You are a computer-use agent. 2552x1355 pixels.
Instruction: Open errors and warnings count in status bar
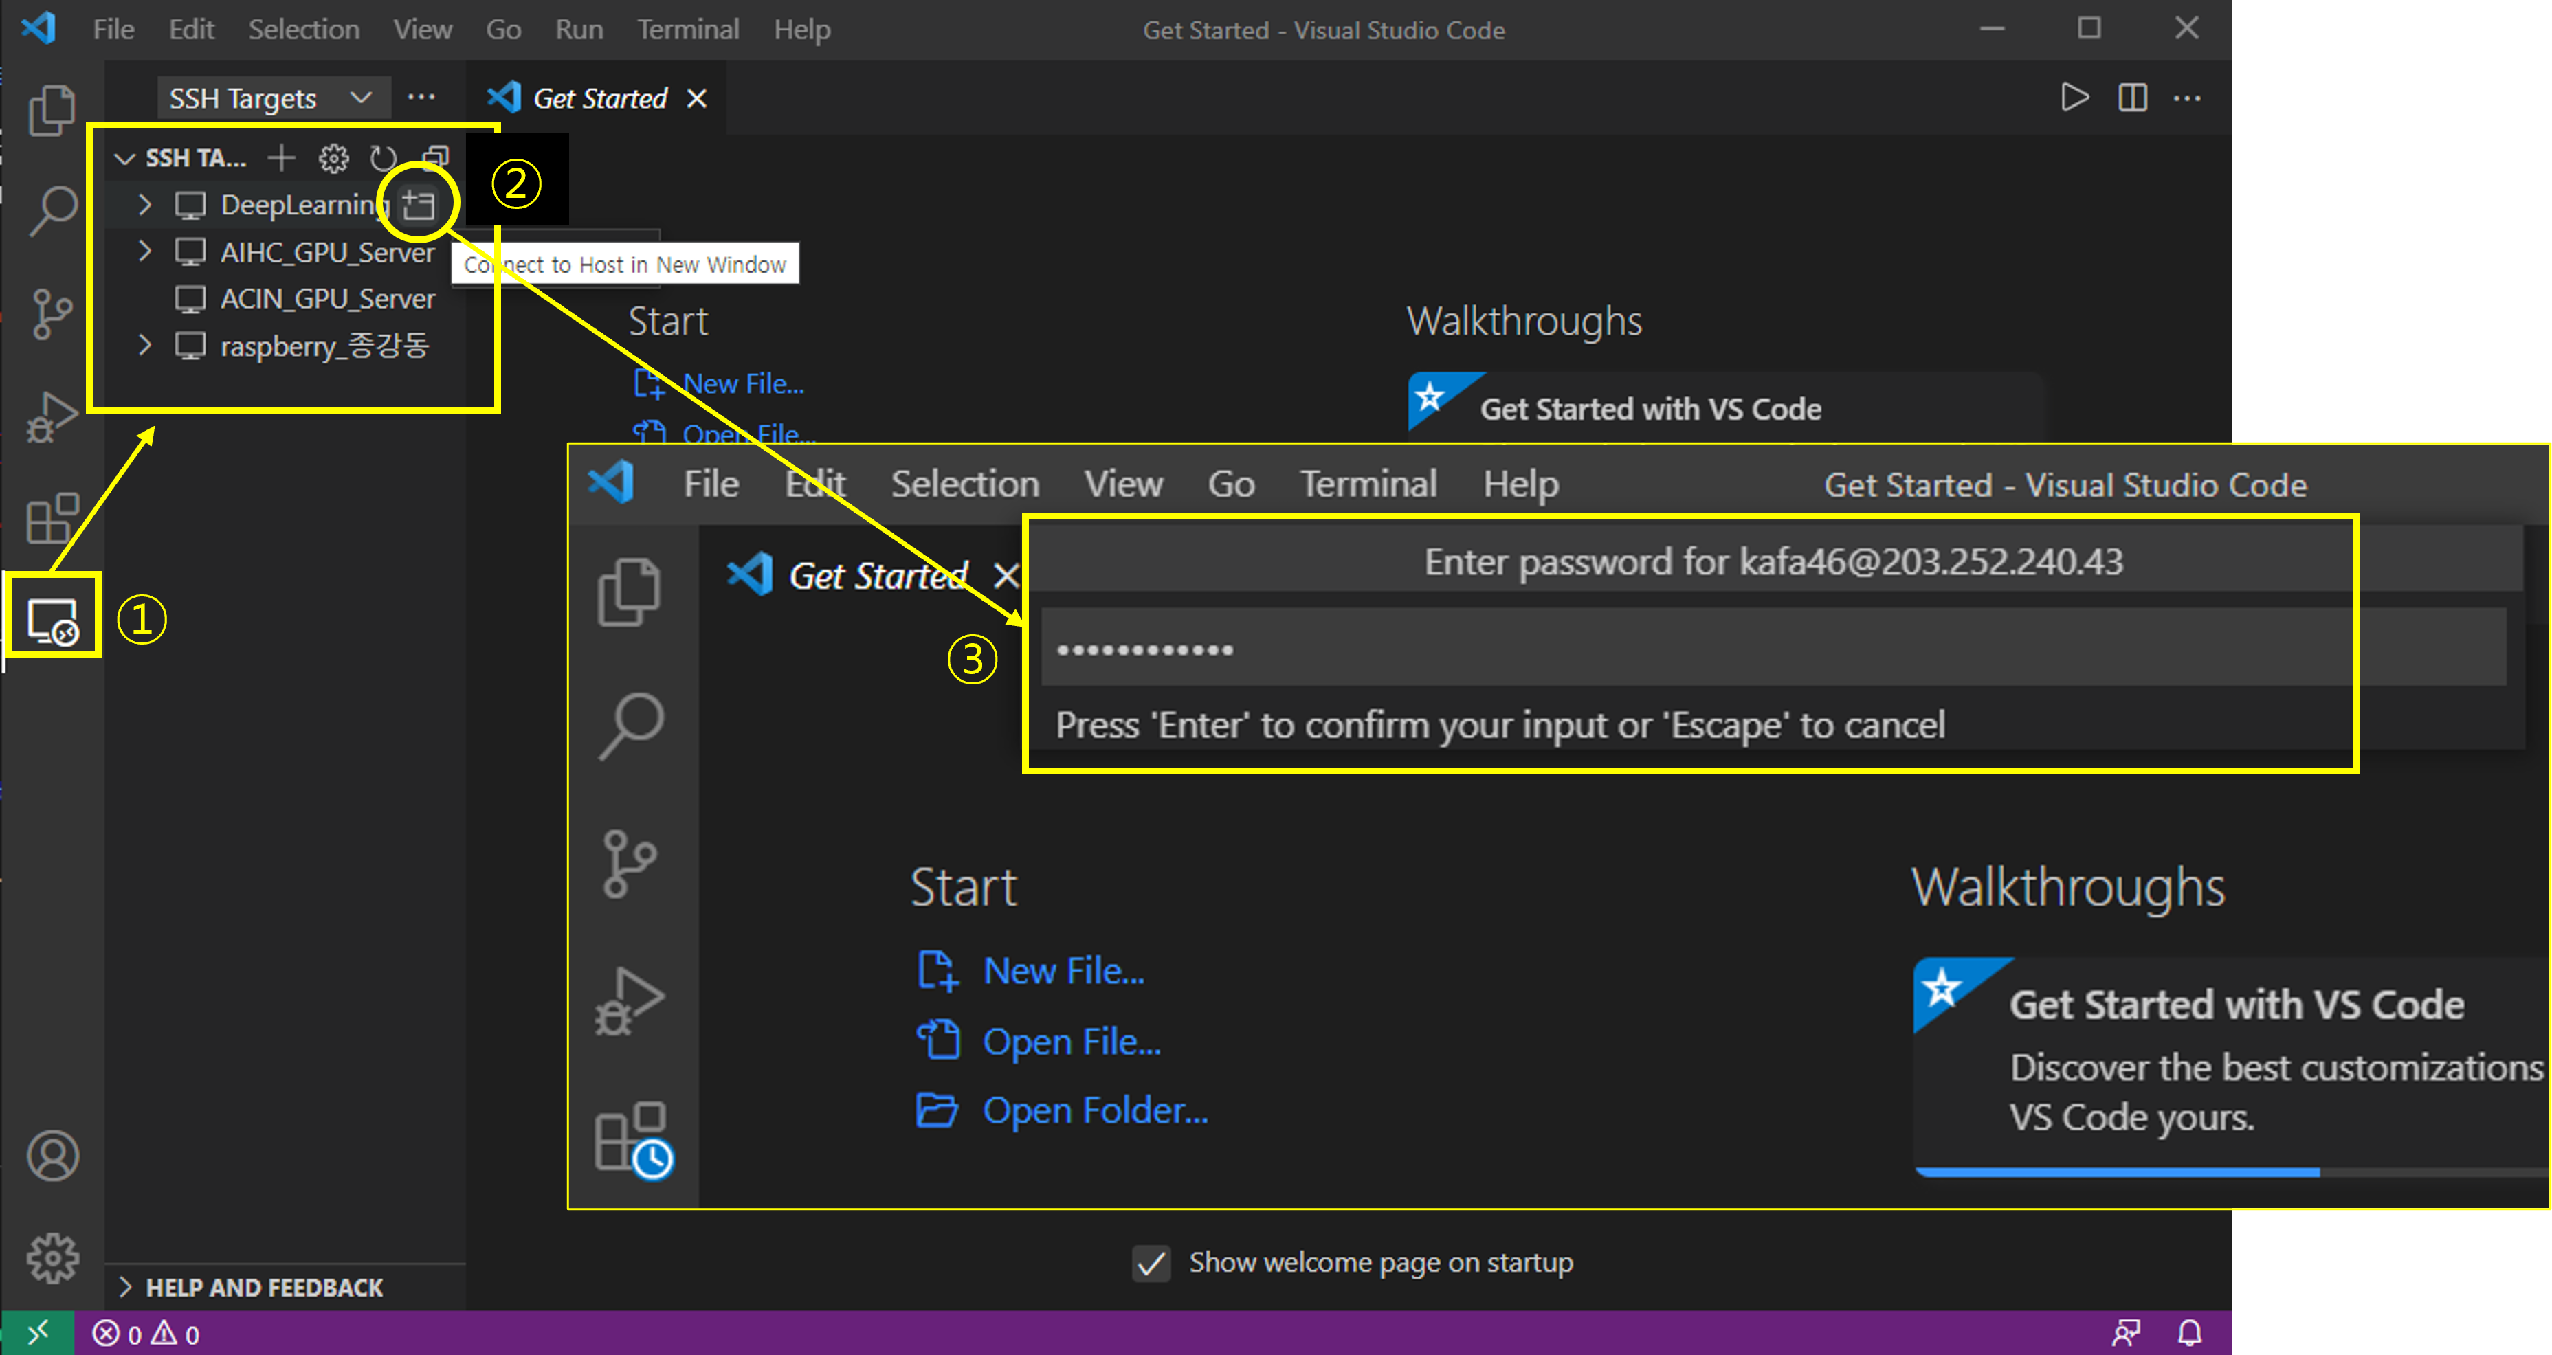146,1333
